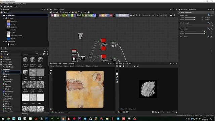Select the Favorites library category
Image resolution: width=215 pixels, height=121 pixels.
pos(6,57)
